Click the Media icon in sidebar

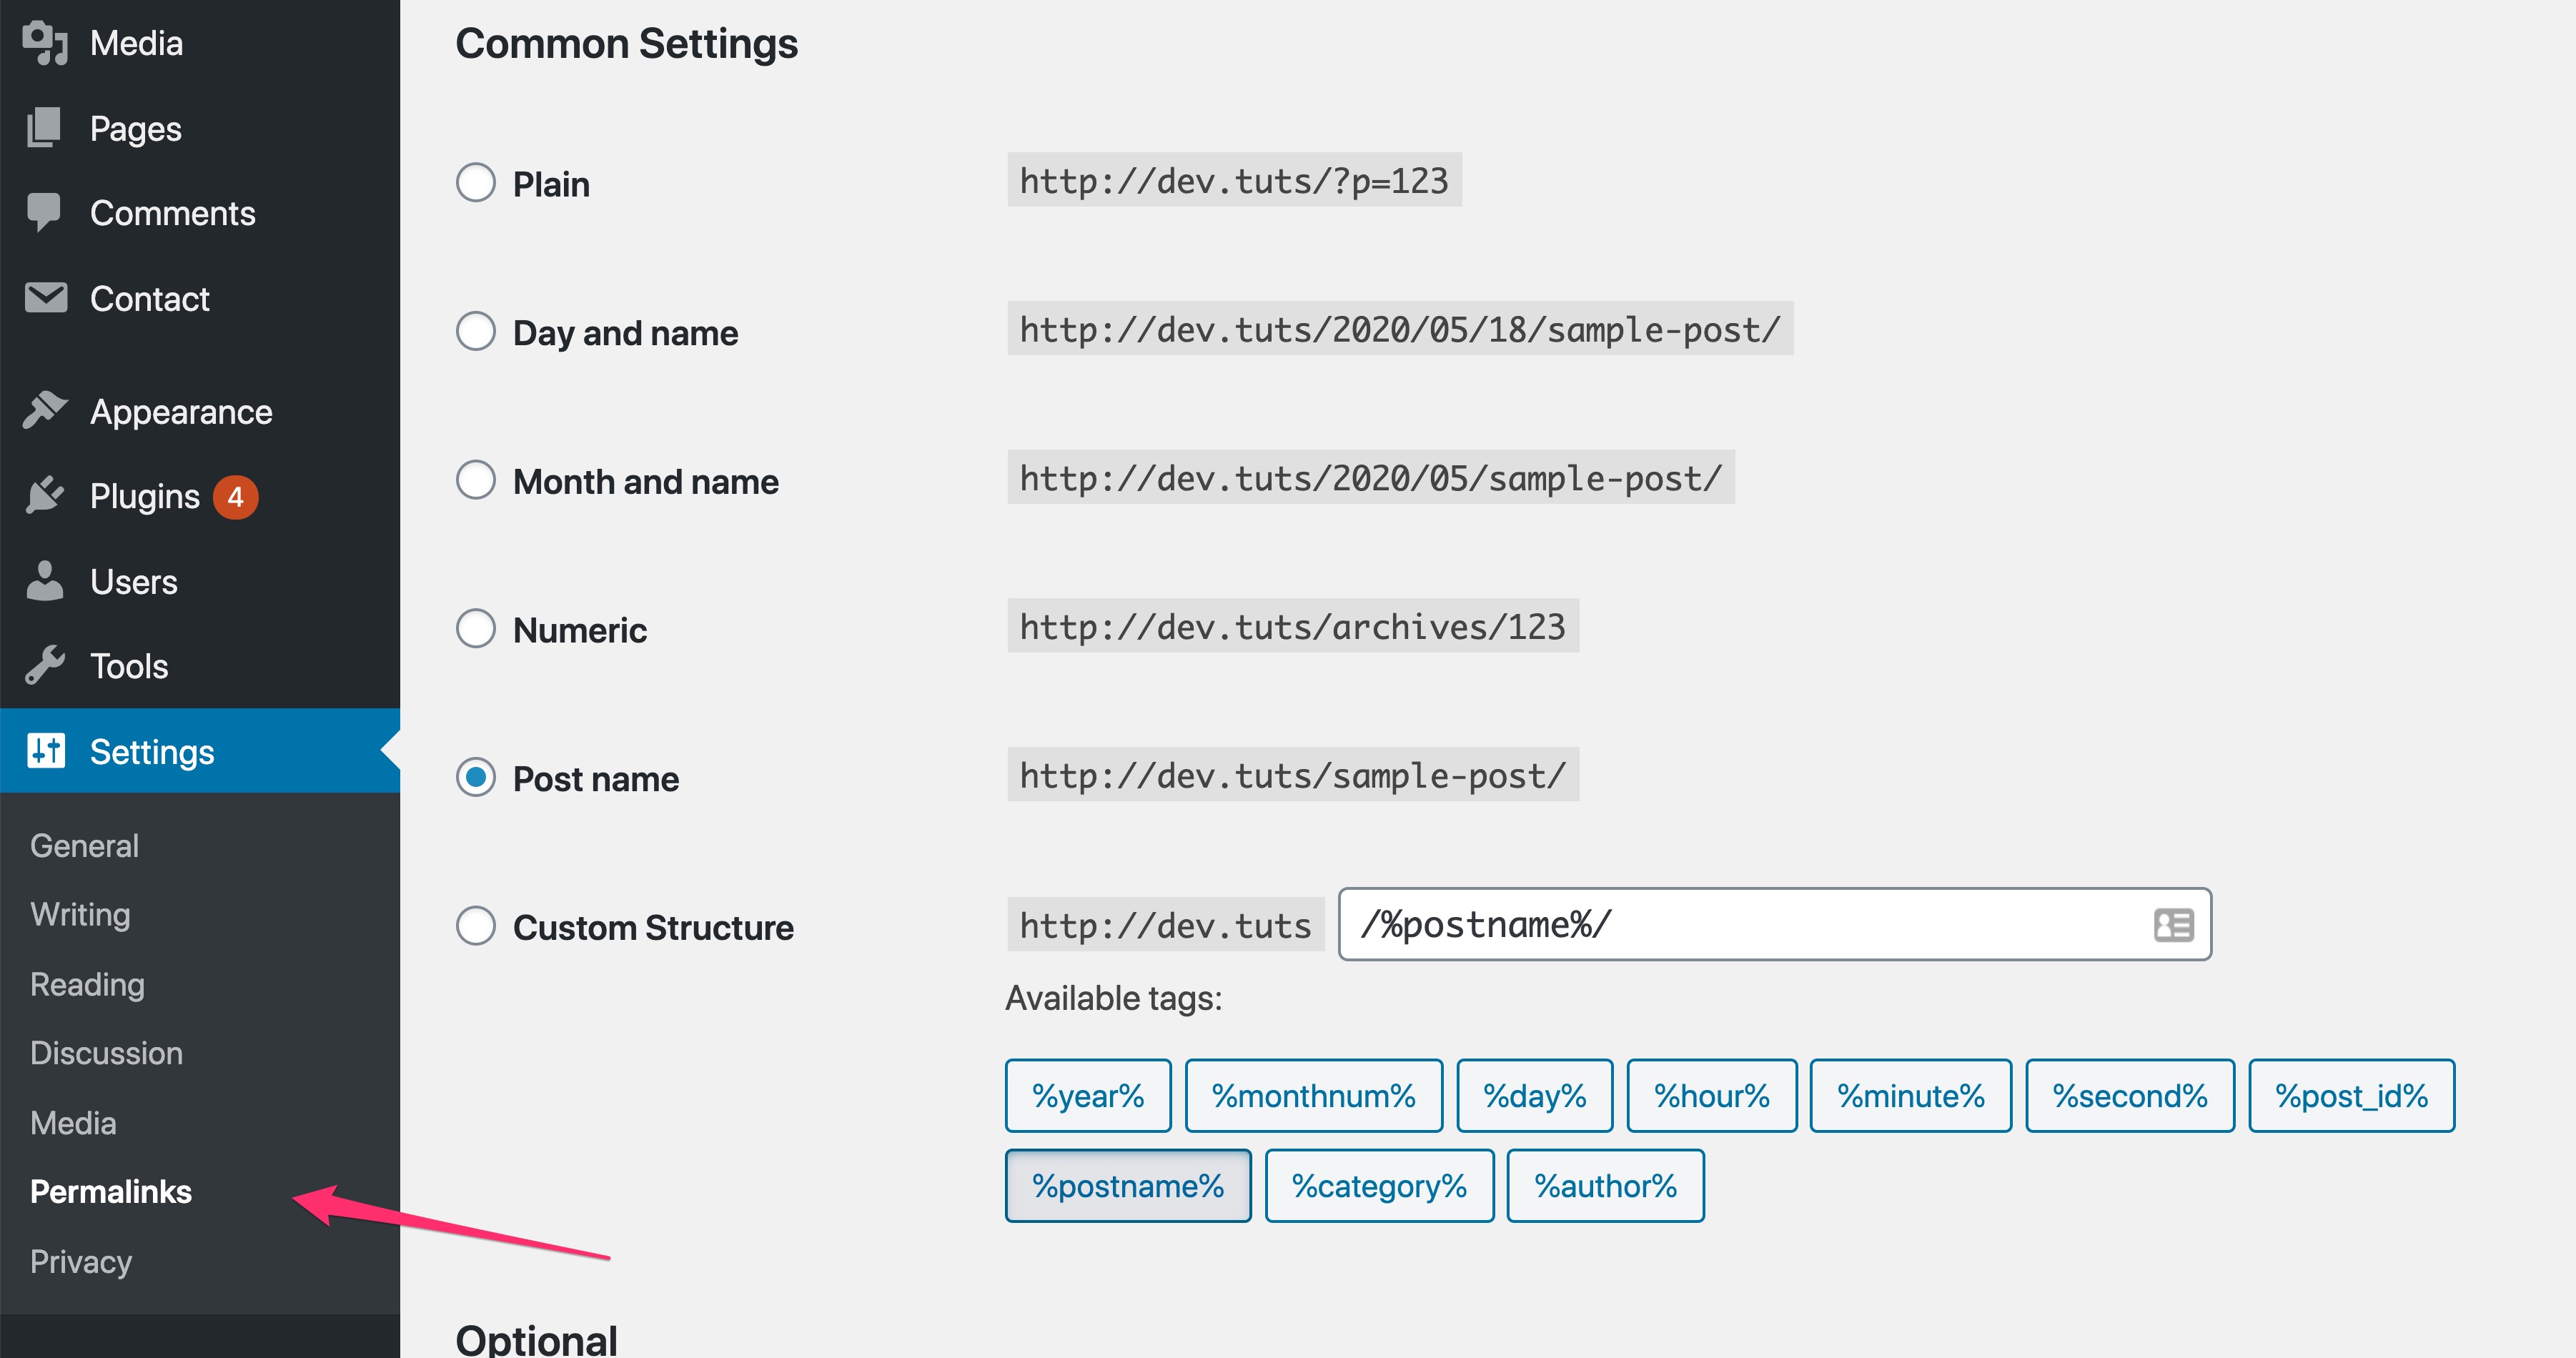pyautogui.click(x=45, y=43)
